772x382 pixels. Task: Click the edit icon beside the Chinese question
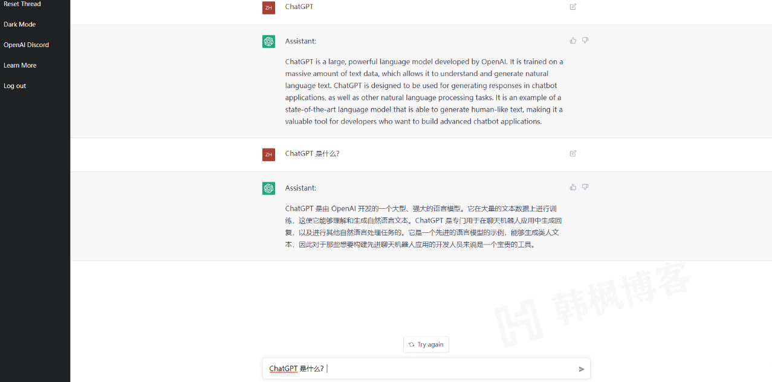(x=573, y=153)
